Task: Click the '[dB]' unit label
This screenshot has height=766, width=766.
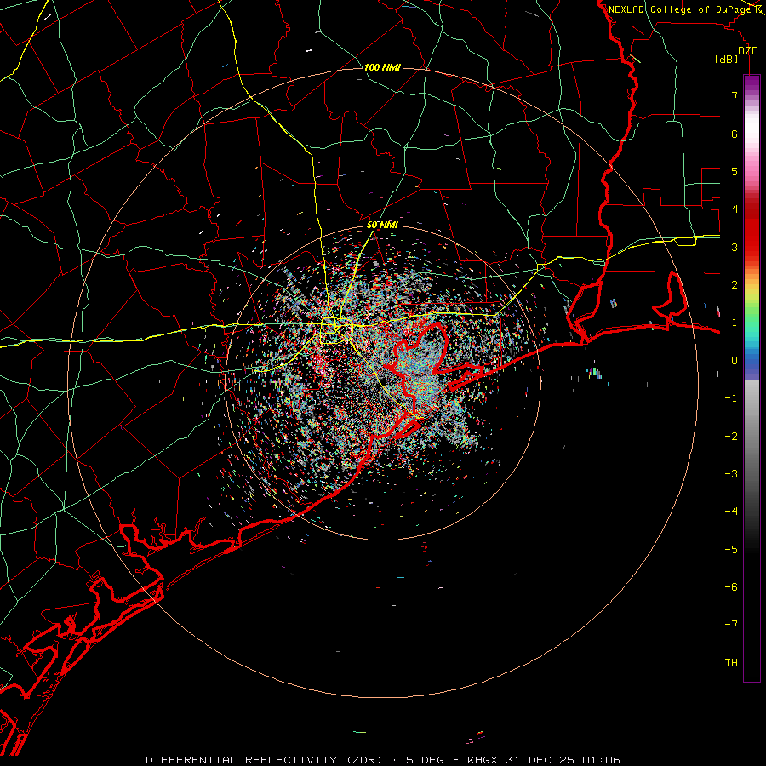Action: [727, 60]
